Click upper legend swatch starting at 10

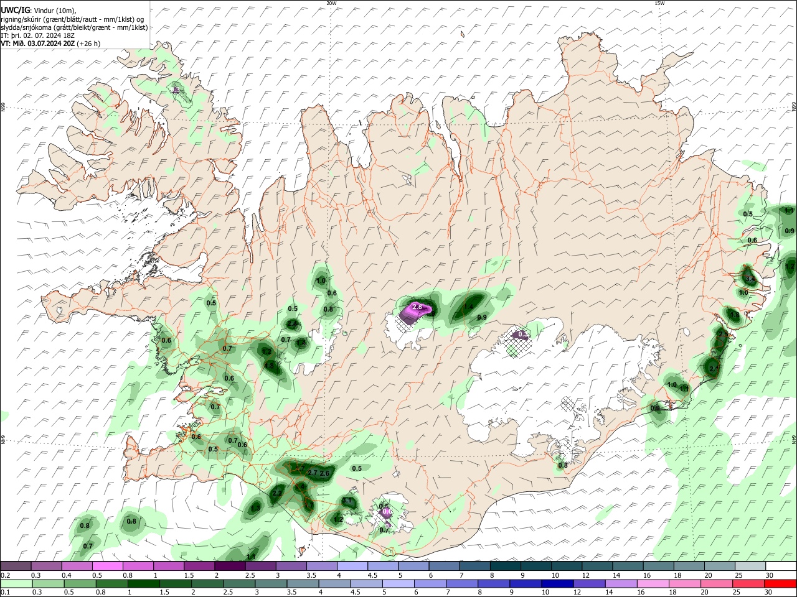565,567
